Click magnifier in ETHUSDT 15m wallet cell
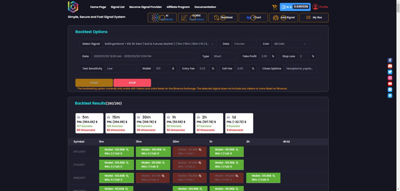 pyautogui.click(x=164, y=163)
